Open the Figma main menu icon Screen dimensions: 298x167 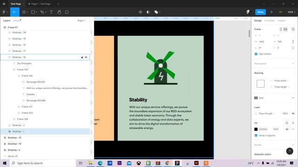[4, 12]
